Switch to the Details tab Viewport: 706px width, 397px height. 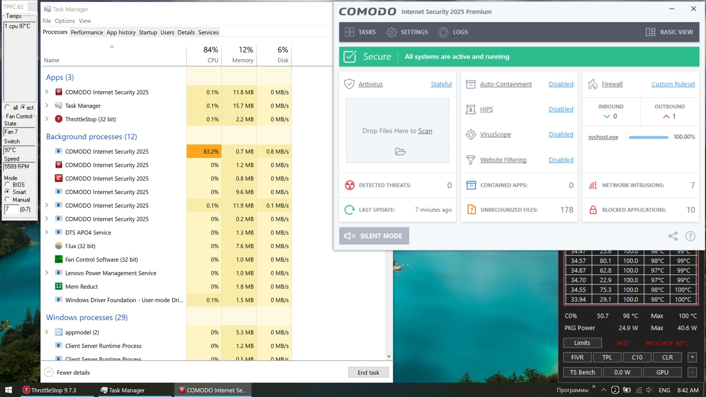pyautogui.click(x=186, y=32)
